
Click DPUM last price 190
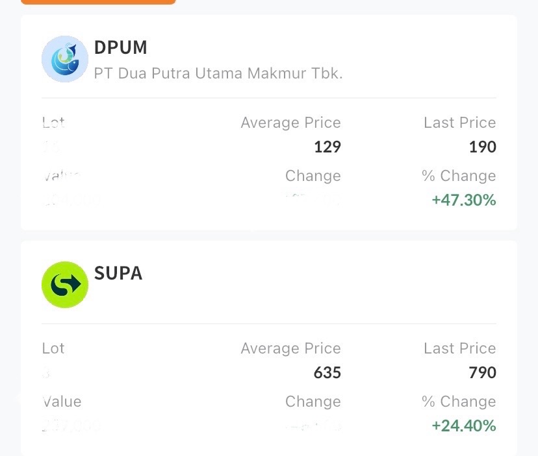pyautogui.click(x=482, y=147)
